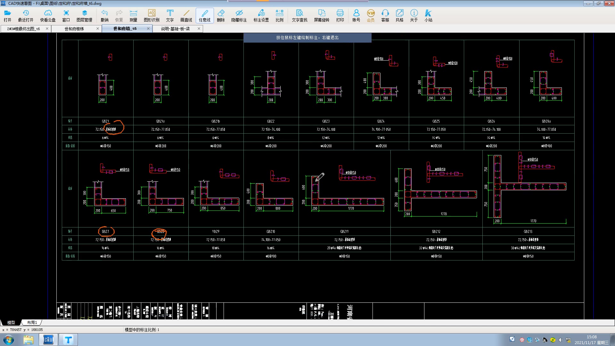Click the GBZ4 column label
This screenshot has width=615, height=346.
pos(381,121)
